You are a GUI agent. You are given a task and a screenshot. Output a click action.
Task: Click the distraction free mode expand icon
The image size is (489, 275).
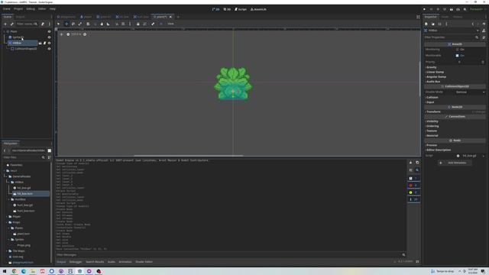(x=418, y=17)
